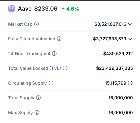Click the $480,529,212 trading volume value
Viewport: 140px width, 123px height.
pyautogui.click(x=118, y=54)
